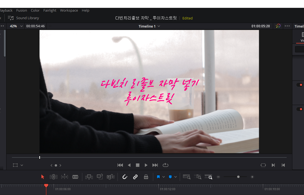The width and height of the screenshot is (304, 195).
Task: Click match frame icon at viewer right
Action: [263, 165]
